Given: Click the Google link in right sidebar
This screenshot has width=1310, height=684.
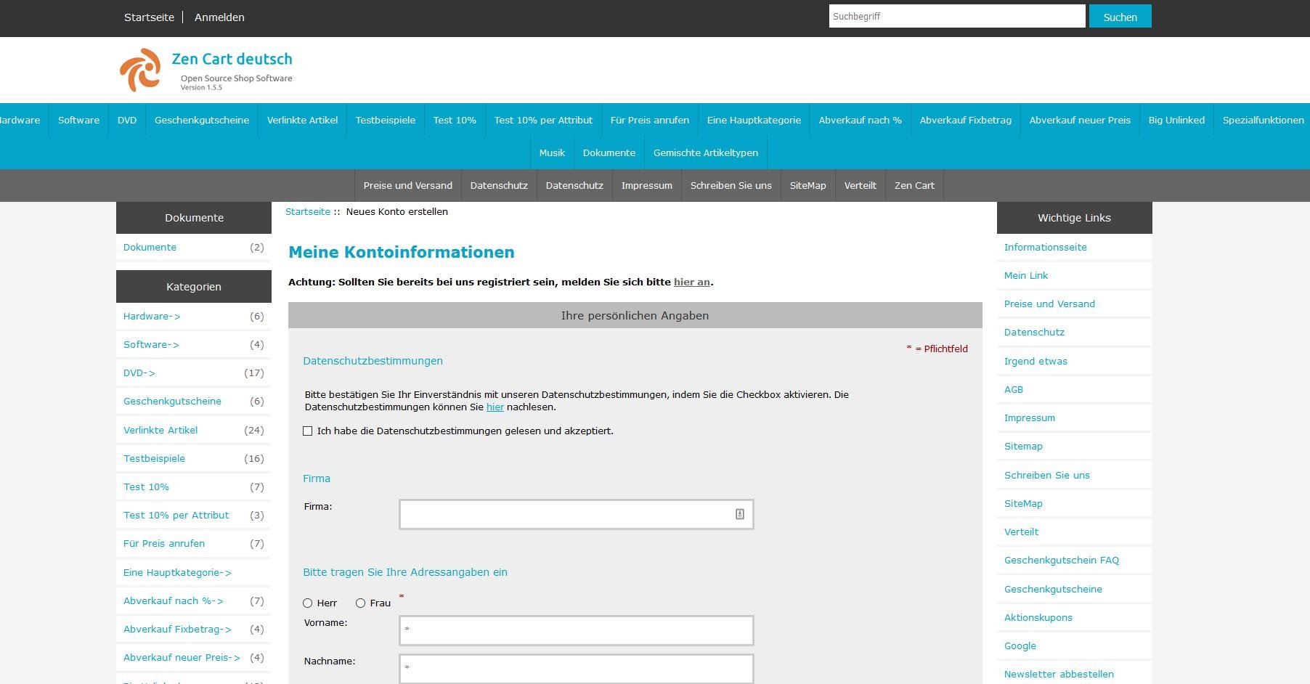Looking at the screenshot, I should 1020,646.
